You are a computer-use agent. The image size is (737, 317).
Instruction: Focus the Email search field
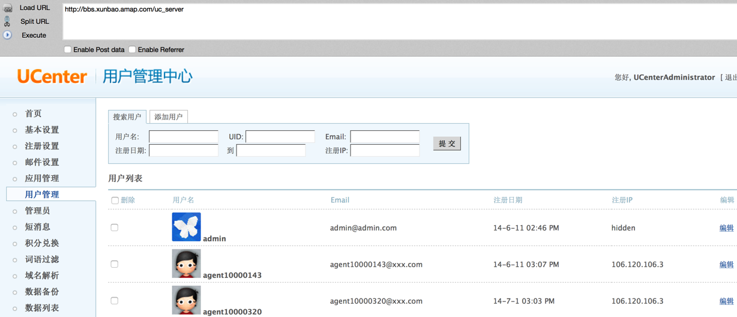click(x=385, y=137)
